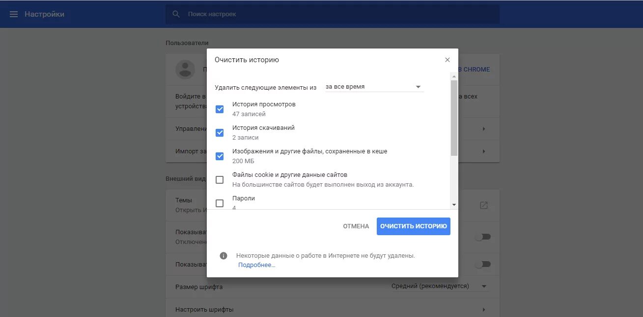This screenshot has height=317, width=643.
Task: Click the search magnifier icon
Action: pyautogui.click(x=176, y=14)
